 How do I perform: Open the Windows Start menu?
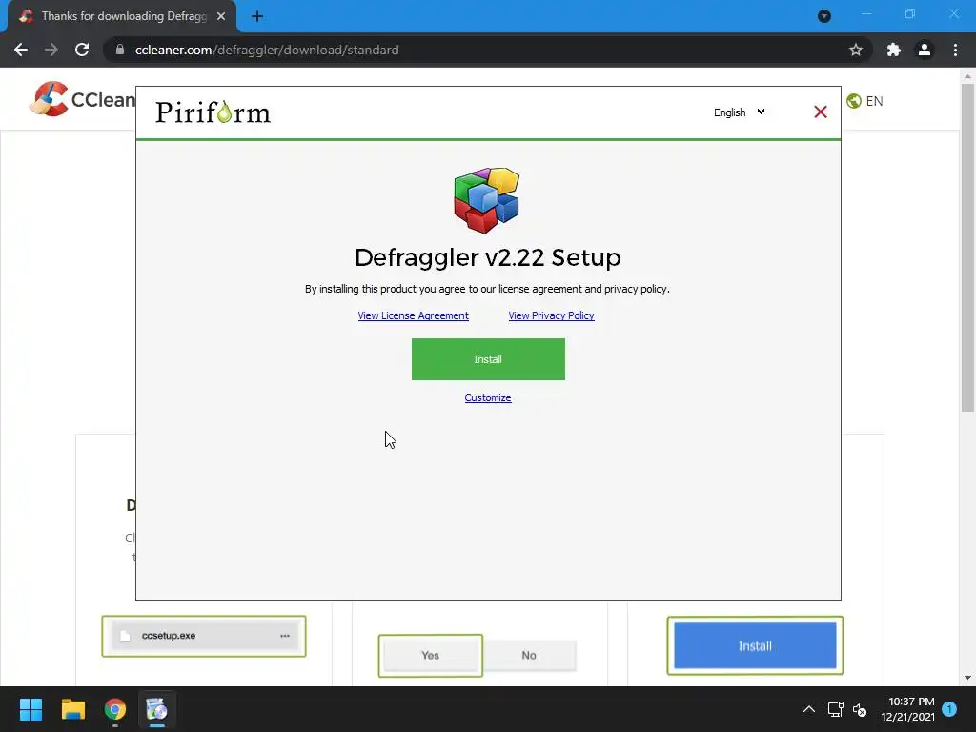(30, 709)
